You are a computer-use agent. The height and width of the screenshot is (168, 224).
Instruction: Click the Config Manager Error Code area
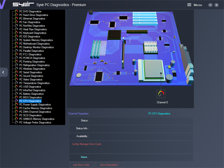click(x=131, y=147)
